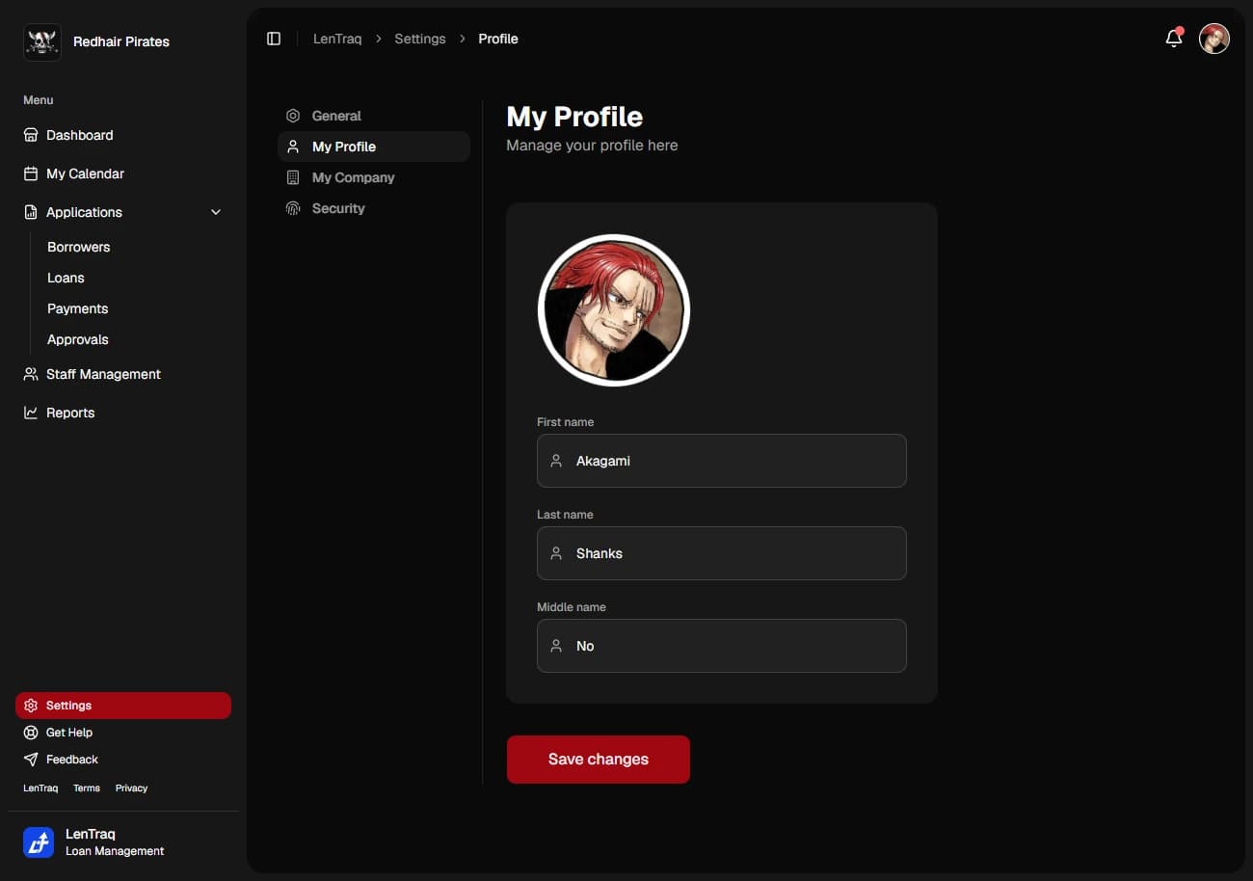Click the Dashboard store icon
The image size is (1253, 881).
tap(31, 135)
